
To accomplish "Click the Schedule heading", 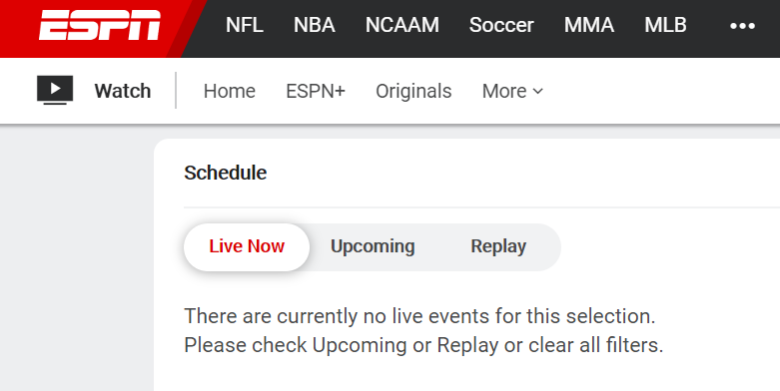I will [226, 173].
